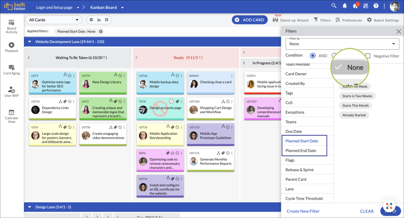The image size is (404, 218).
Task: Open the three-dot menu on card UST4
Action: (74, 76)
